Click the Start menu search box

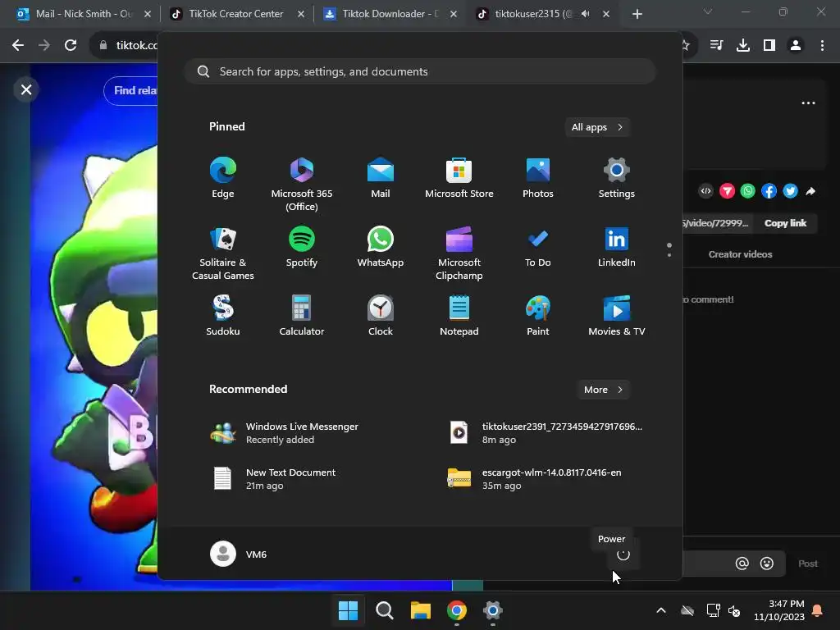[x=420, y=71]
